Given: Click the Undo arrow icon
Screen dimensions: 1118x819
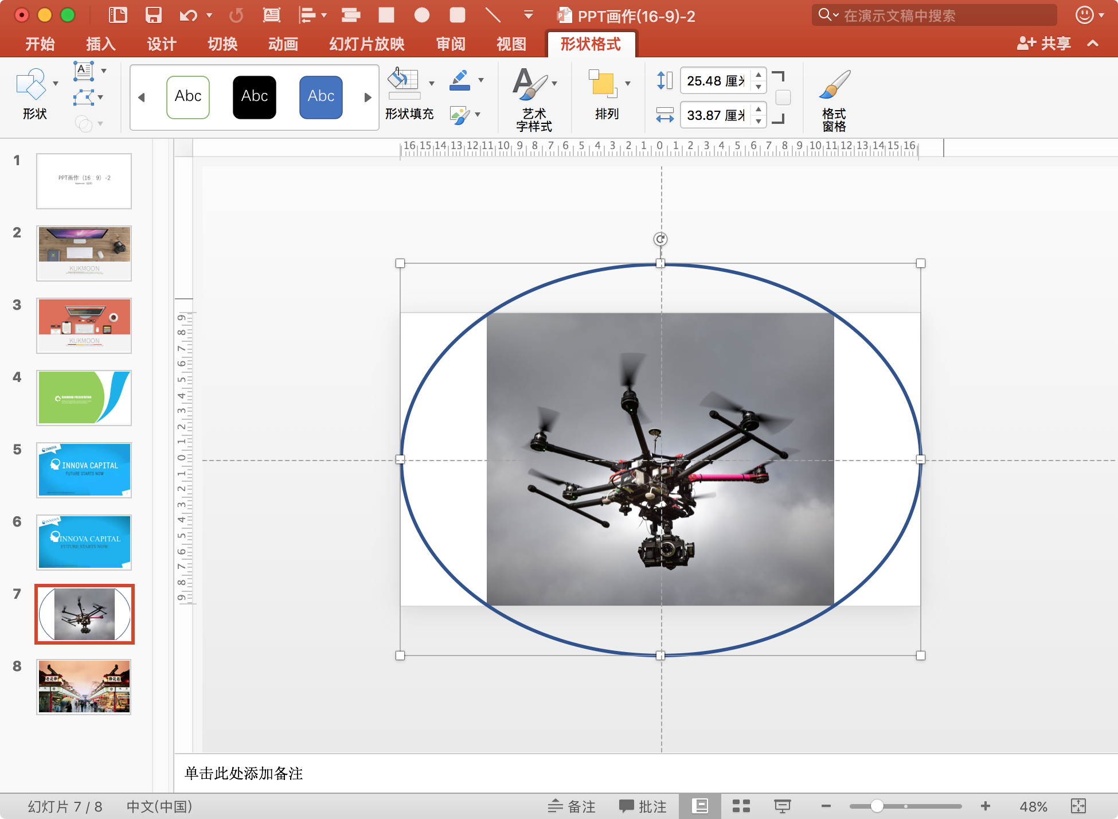Looking at the screenshot, I should tap(188, 15).
